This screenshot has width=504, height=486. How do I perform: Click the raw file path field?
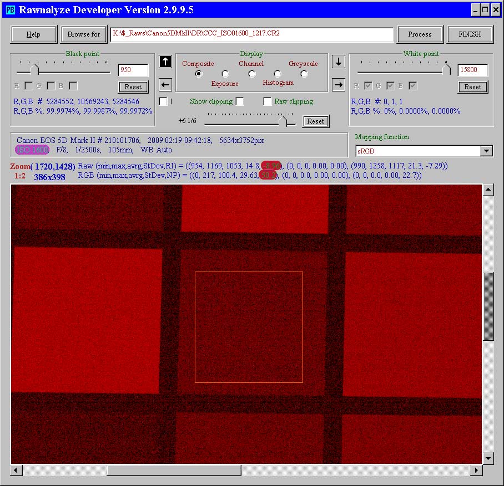pyautogui.click(x=251, y=34)
